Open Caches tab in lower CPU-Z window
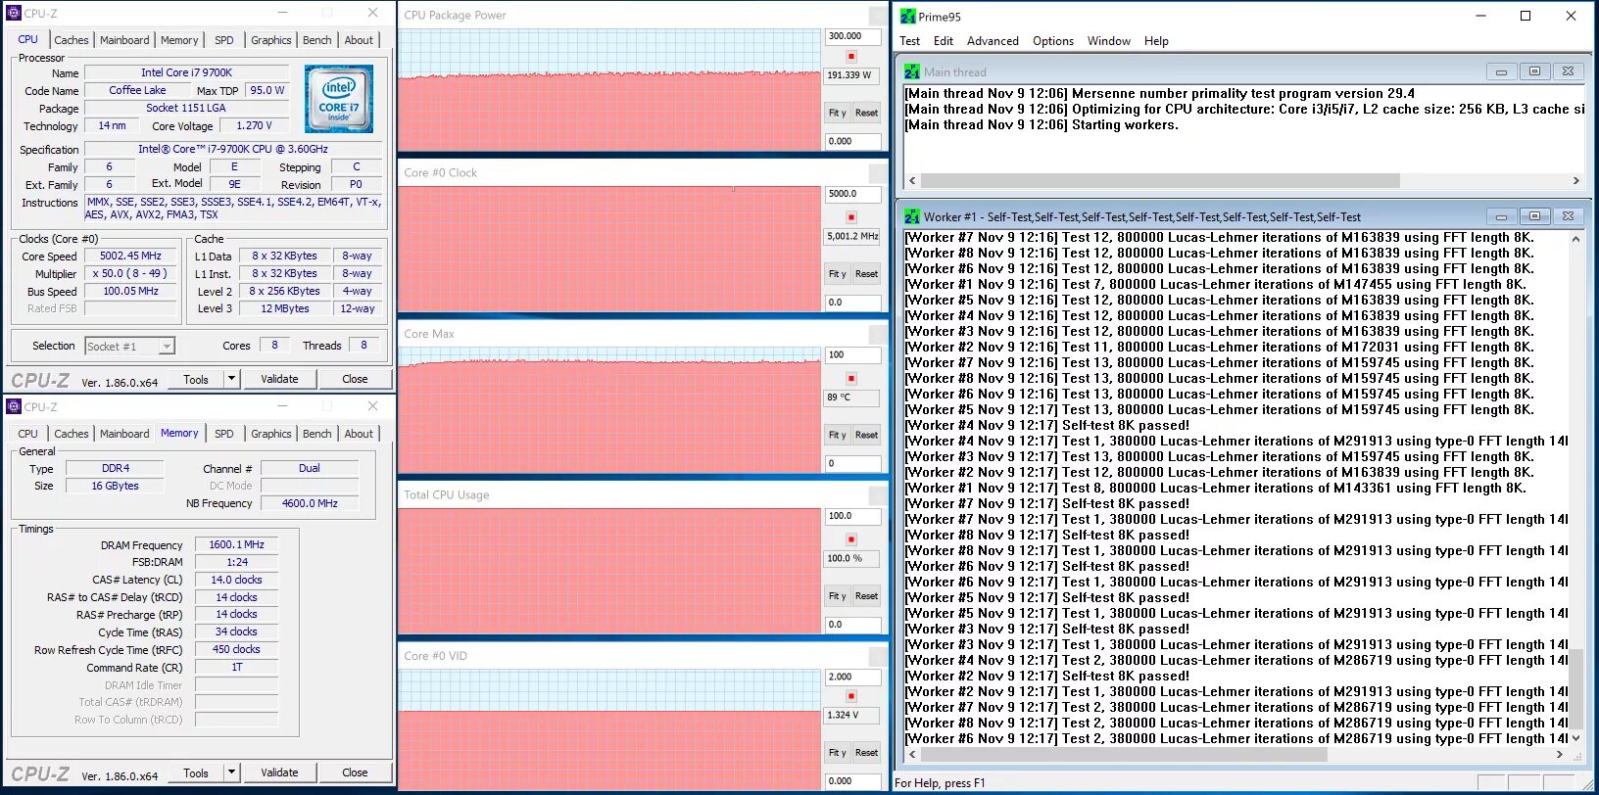Image resolution: width=1599 pixels, height=795 pixels. coord(72,434)
